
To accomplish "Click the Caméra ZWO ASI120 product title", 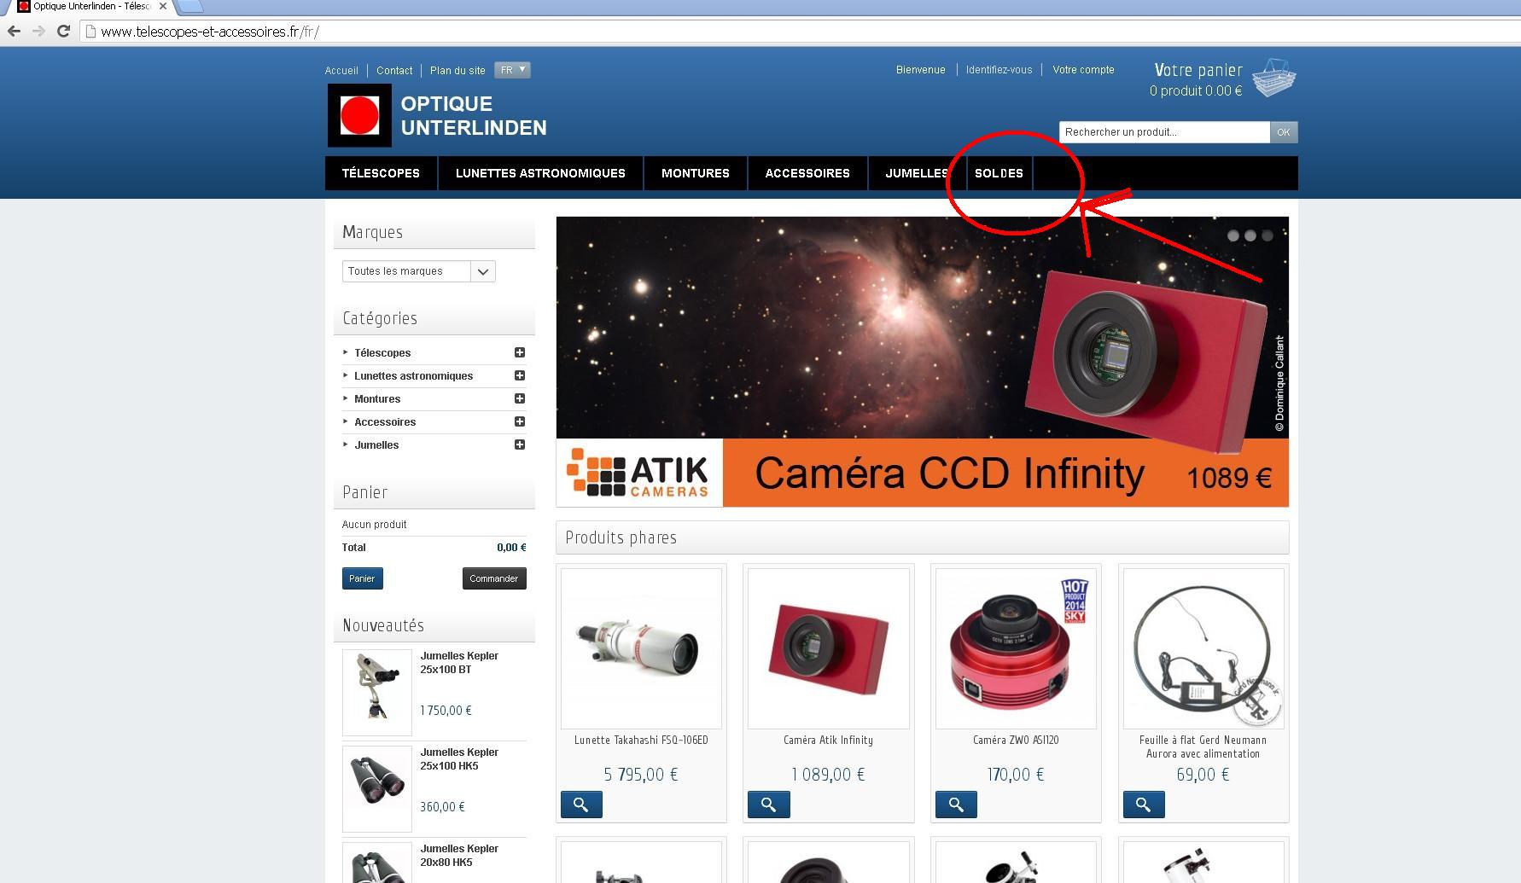I will pos(1016,741).
